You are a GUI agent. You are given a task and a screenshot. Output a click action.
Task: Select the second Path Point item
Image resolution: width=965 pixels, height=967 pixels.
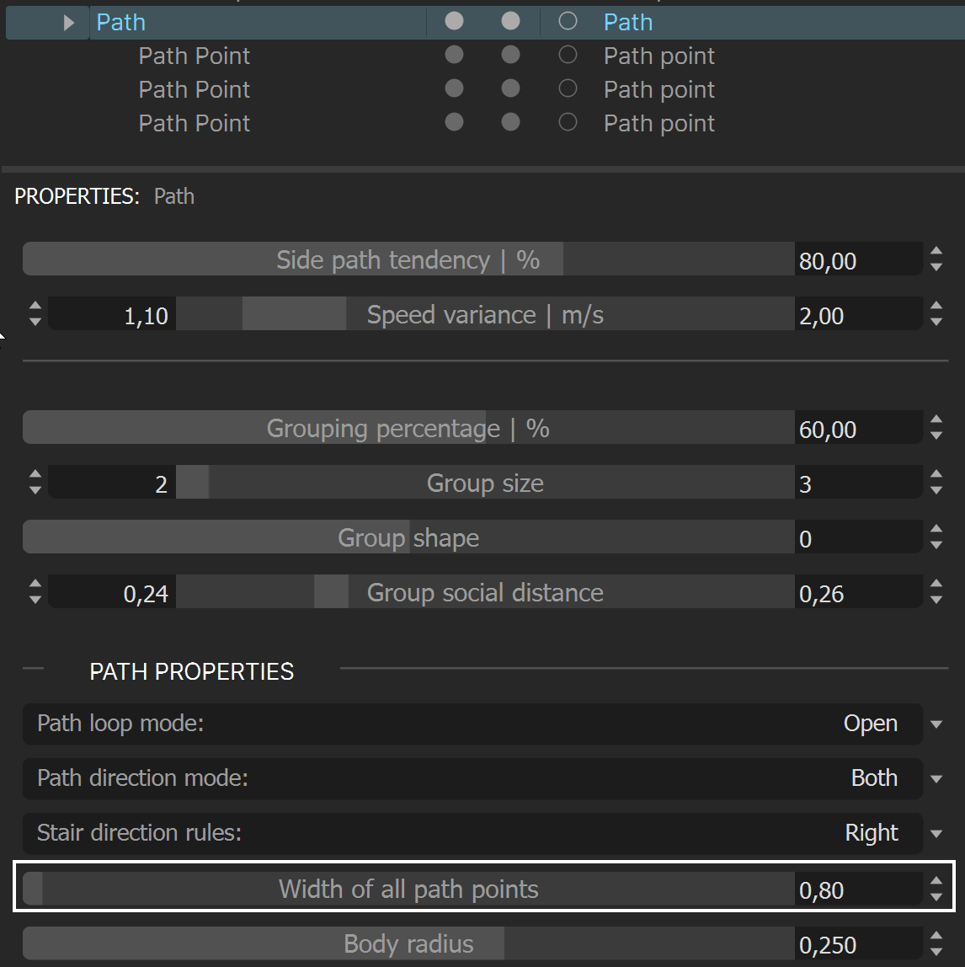click(x=195, y=89)
